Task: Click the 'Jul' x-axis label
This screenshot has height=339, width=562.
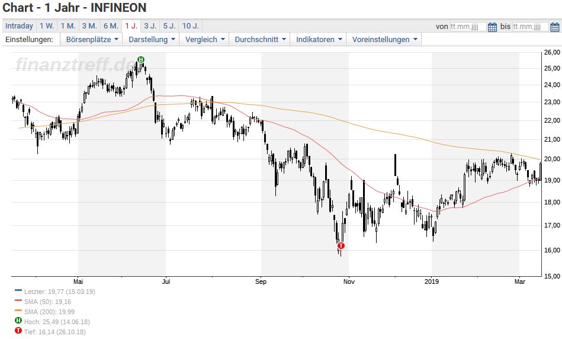Action: [x=166, y=282]
